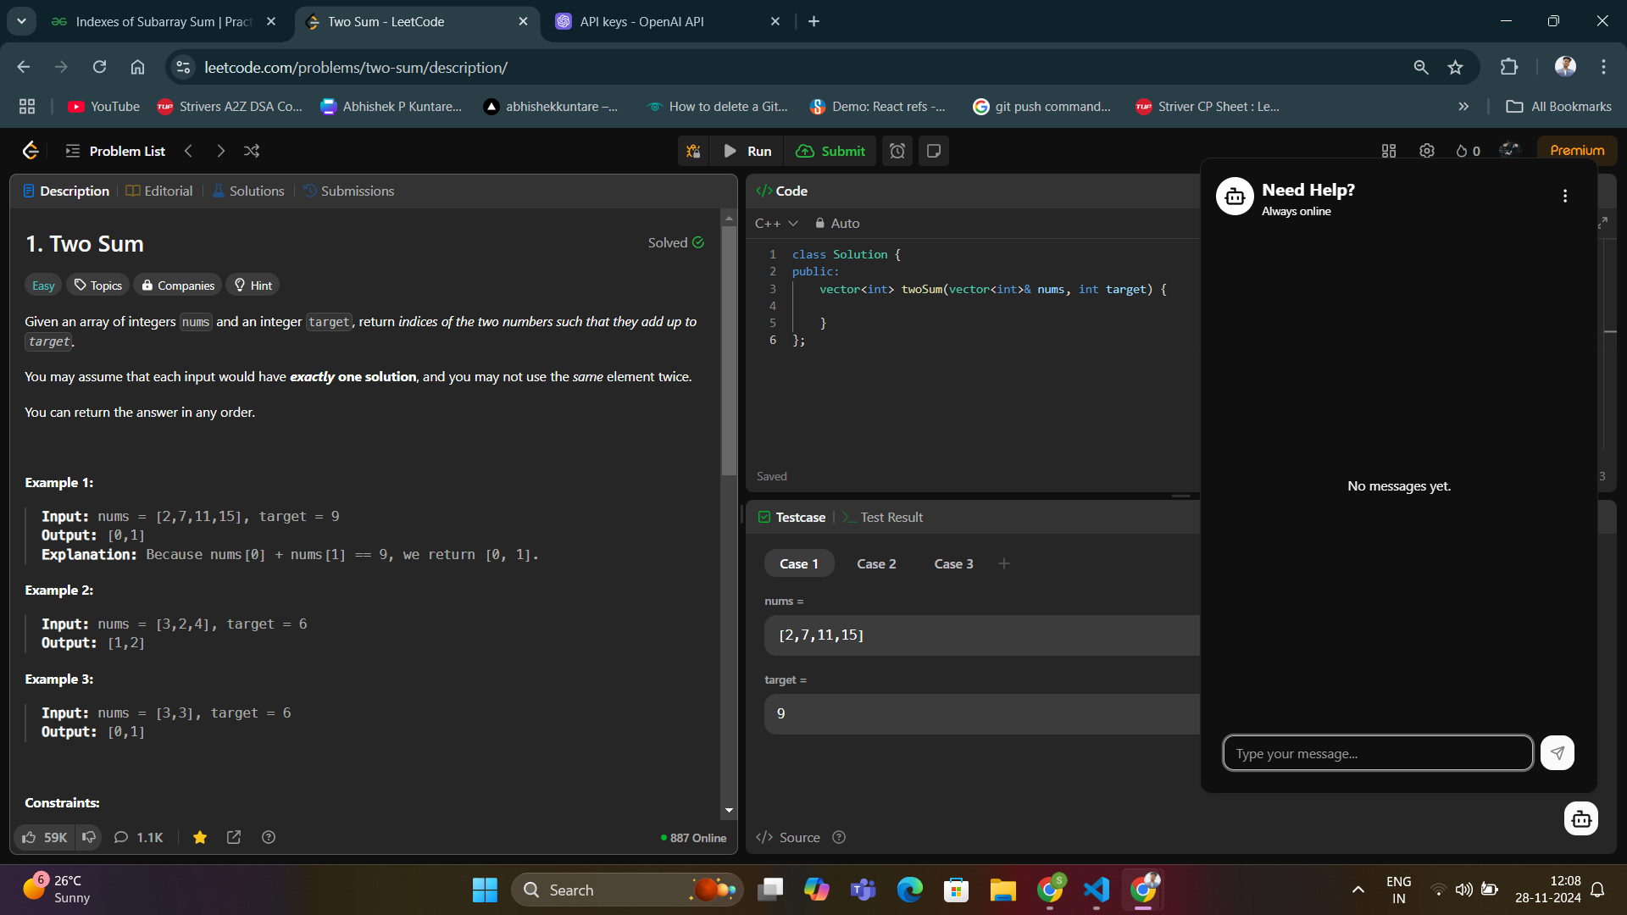Click the shuffle random problem icon
This screenshot has width=1627, height=915.
click(252, 151)
